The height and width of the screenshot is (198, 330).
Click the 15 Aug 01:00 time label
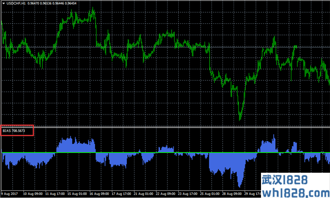[x=77, y=193]
